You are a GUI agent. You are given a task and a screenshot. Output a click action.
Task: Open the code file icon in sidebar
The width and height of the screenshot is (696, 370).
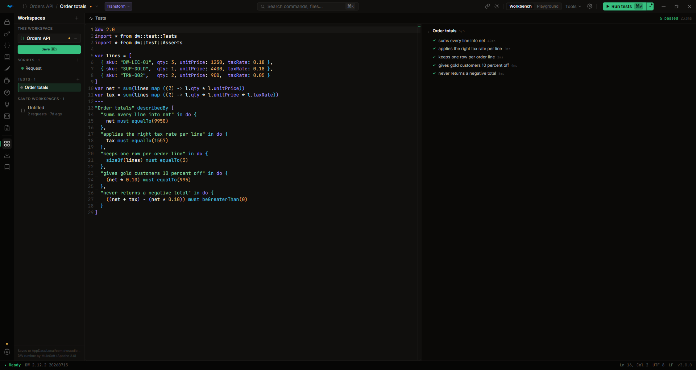click(7, 128)
